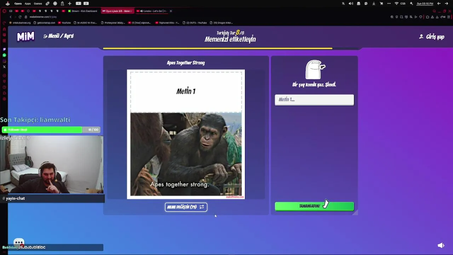Open the Apps menu
The width and height of the screenshot is (453, 255).
pos(28,4)
